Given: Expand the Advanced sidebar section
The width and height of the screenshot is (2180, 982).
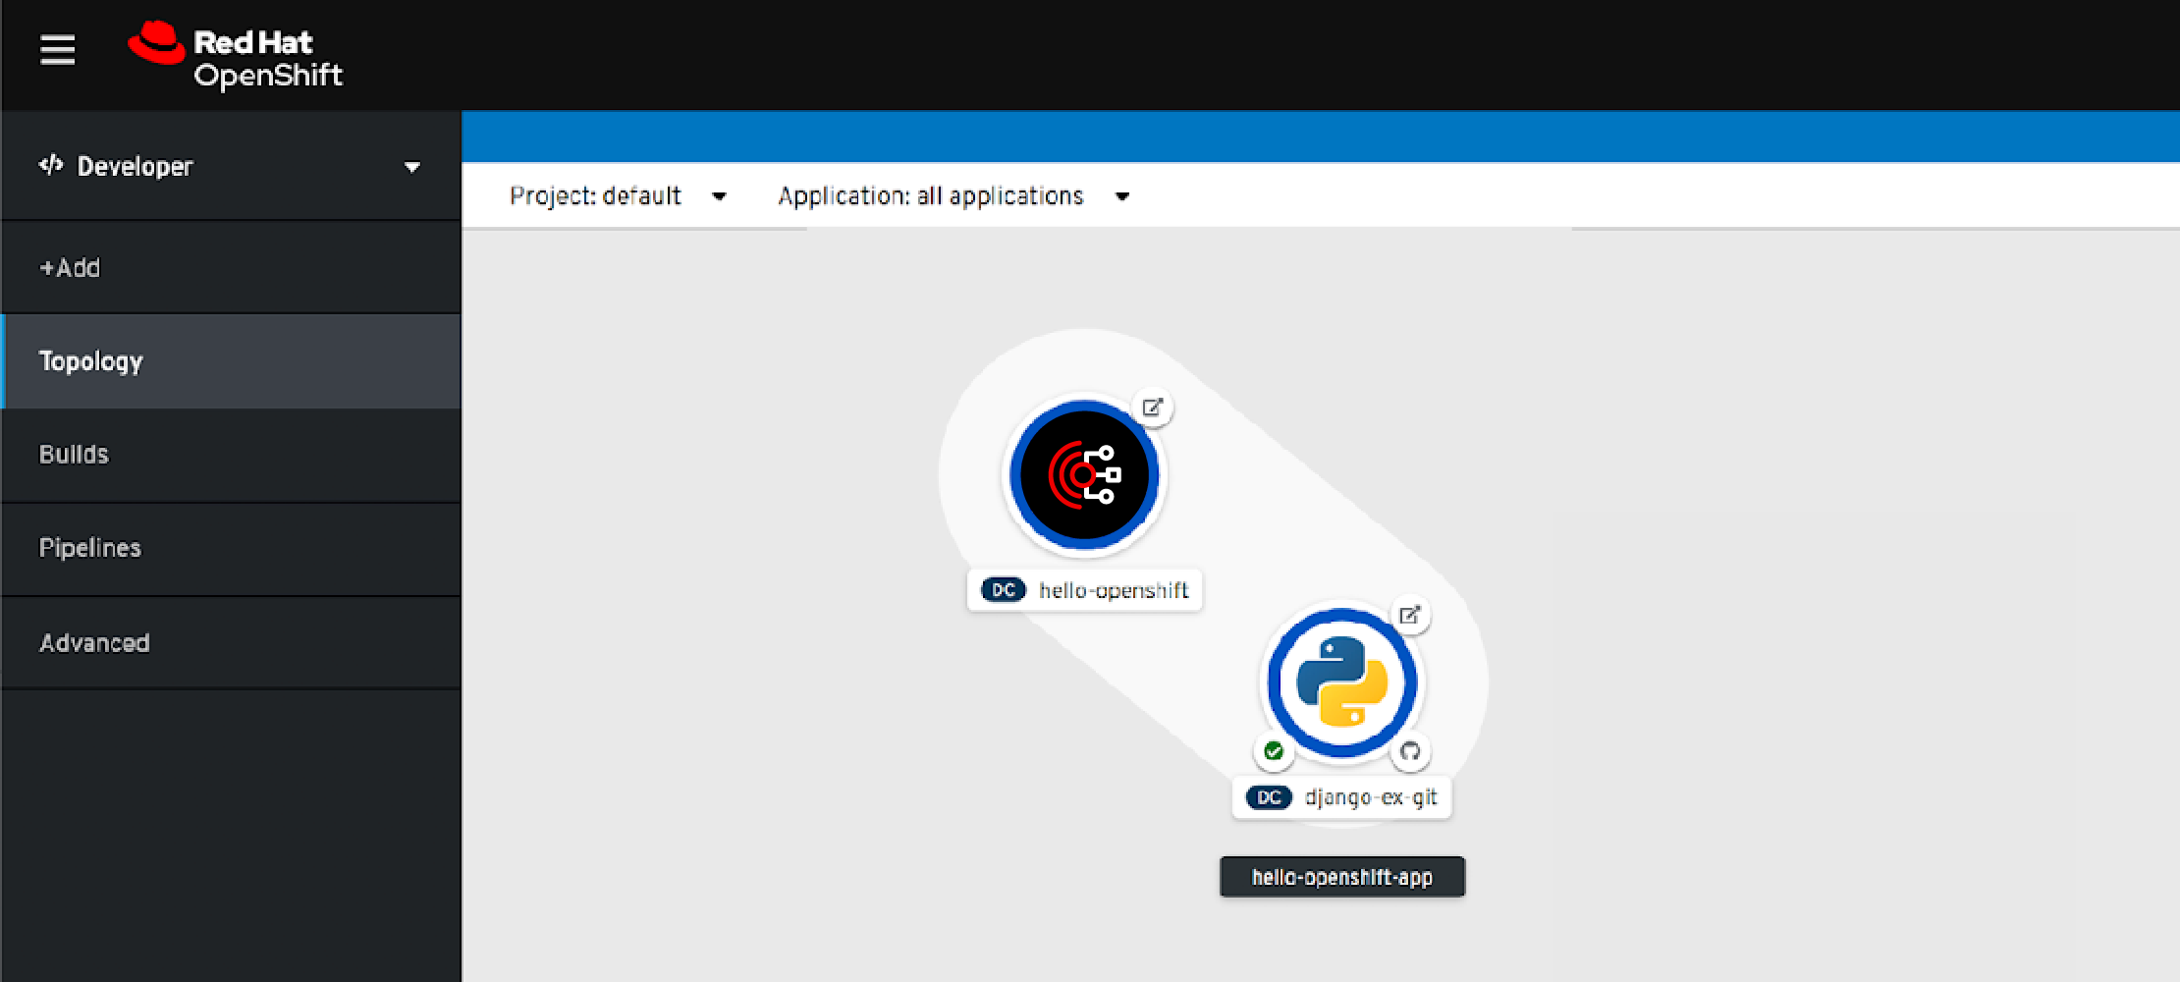Looking at the screenshot, I should pos(94,643).
